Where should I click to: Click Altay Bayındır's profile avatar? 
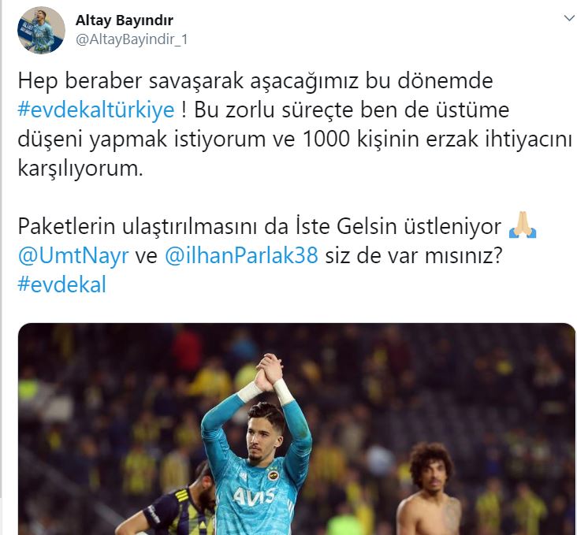(x=41, y=30)
